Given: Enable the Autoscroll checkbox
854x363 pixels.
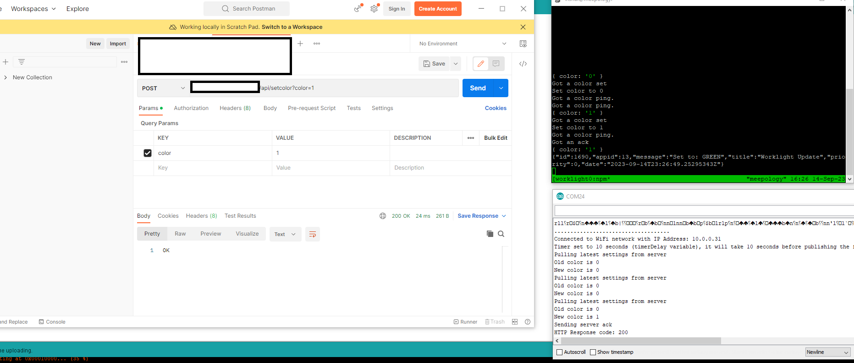Looking at the screenshot, I should click(559, 352).
